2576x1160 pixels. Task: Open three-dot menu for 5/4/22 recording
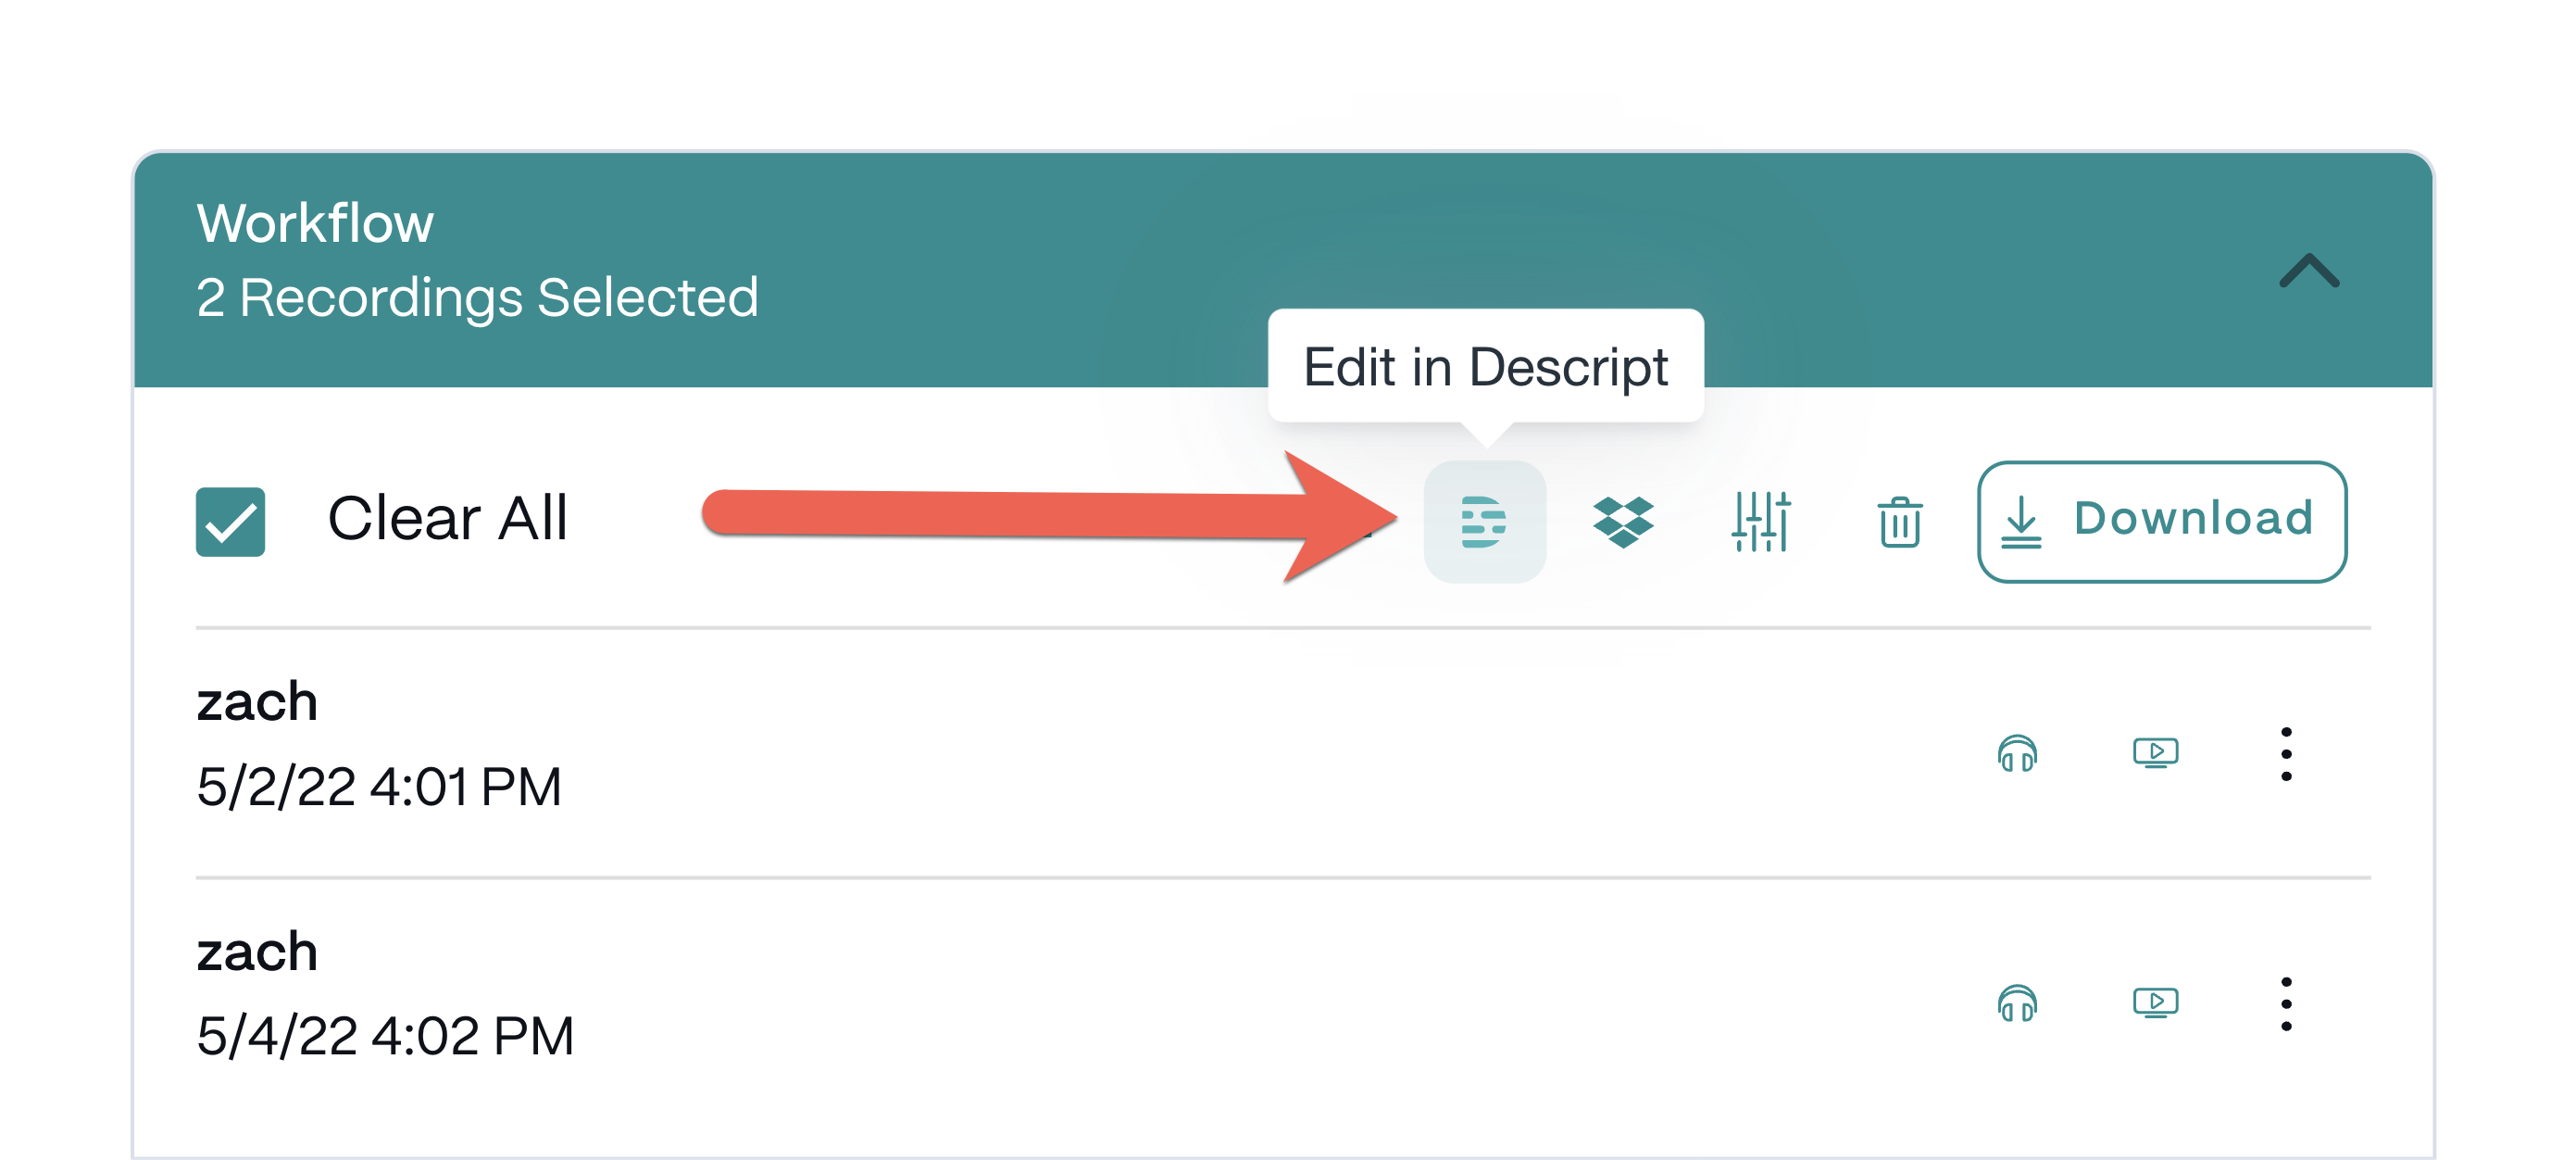pyautogui.click(x=2286, y=1002)
